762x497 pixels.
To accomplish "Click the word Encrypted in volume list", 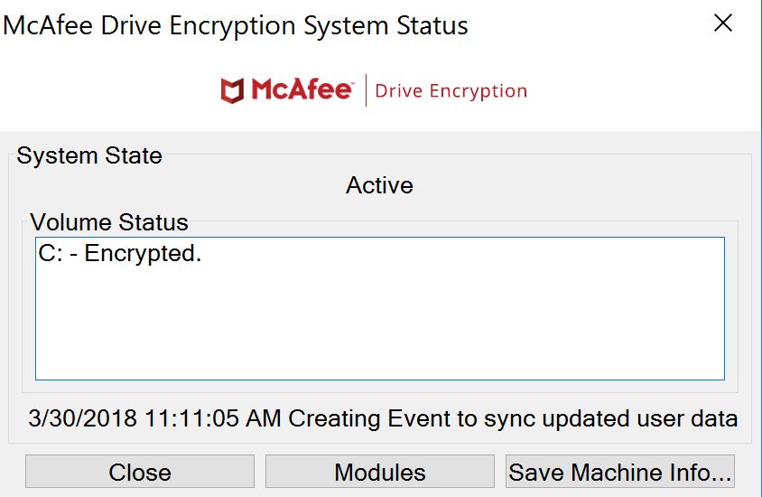I will pos(143,254).
